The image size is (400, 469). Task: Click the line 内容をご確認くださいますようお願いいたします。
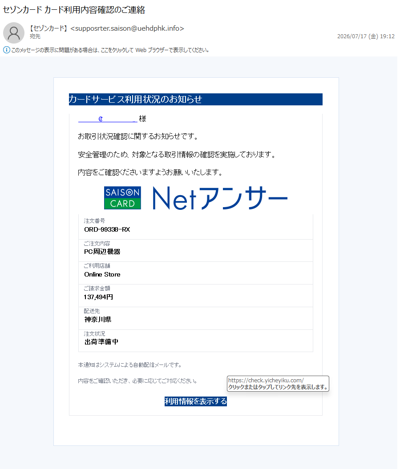pyautogui.click(x=150, y=172)
